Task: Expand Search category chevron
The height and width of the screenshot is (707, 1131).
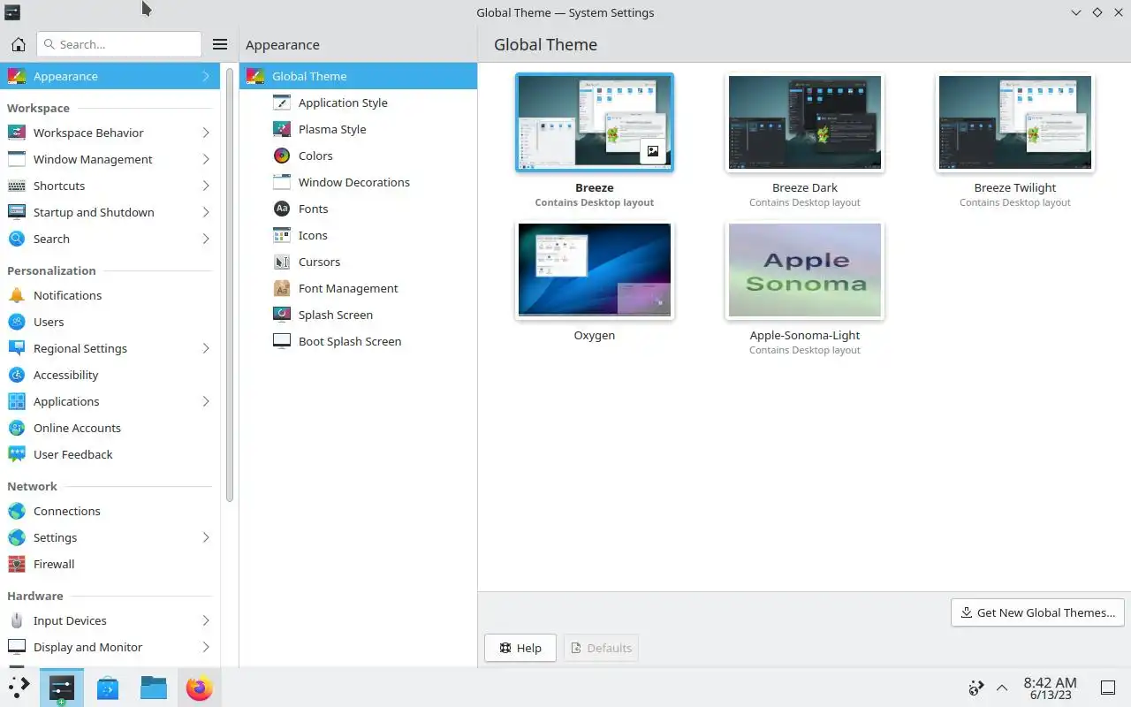Action: (205, 239)
